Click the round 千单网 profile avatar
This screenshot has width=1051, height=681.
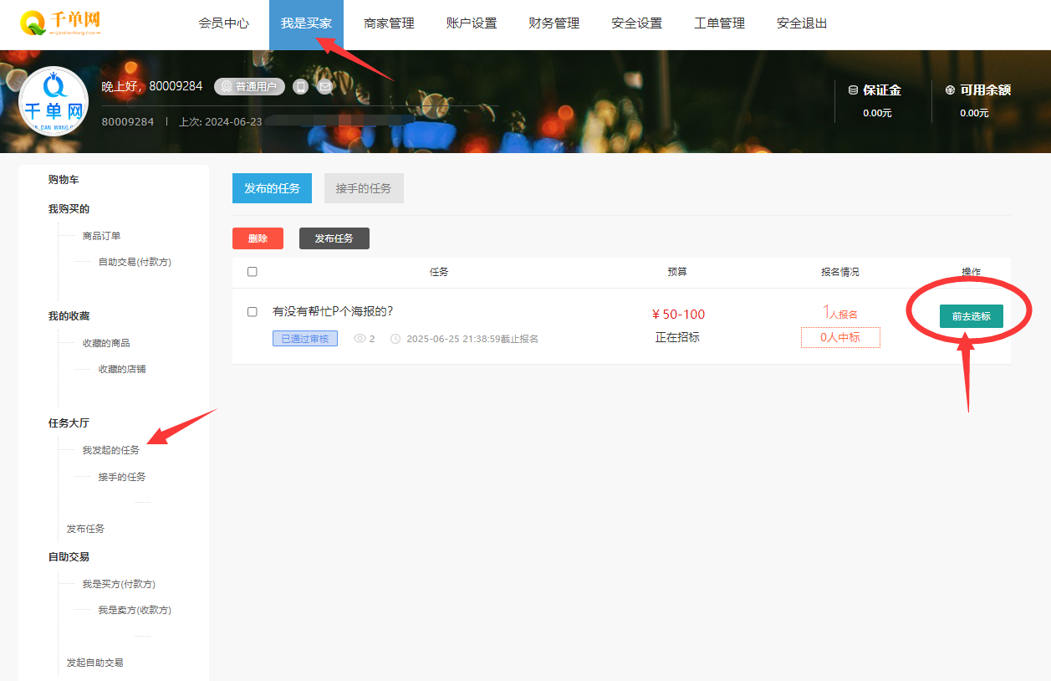click(54, 101)
